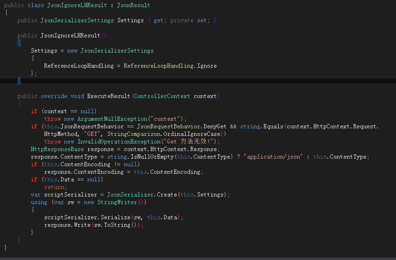Click 'this.ContentEncoding != null' condition

(x=91, y=164)
